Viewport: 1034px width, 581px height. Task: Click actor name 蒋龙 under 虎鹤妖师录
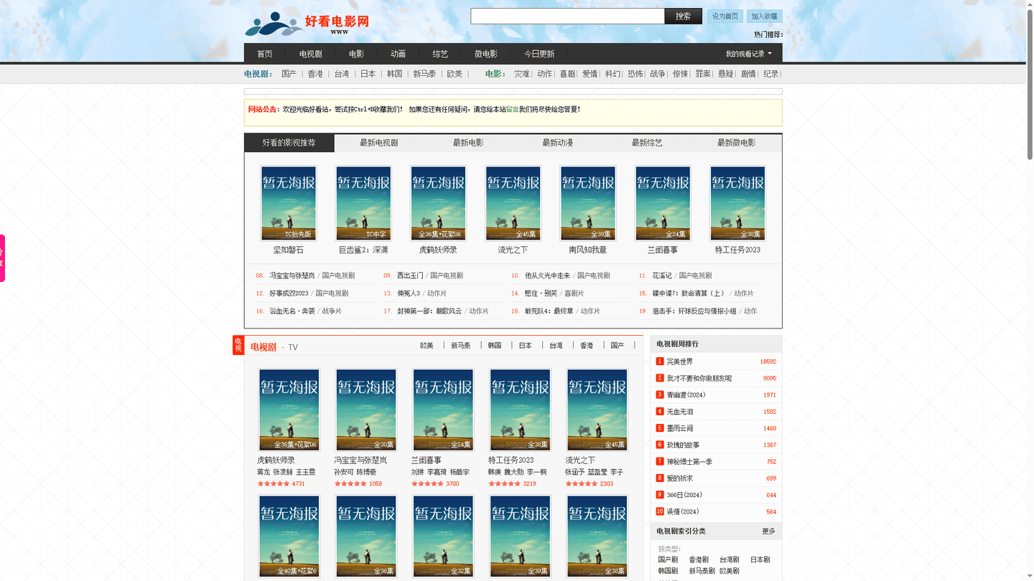264,472
